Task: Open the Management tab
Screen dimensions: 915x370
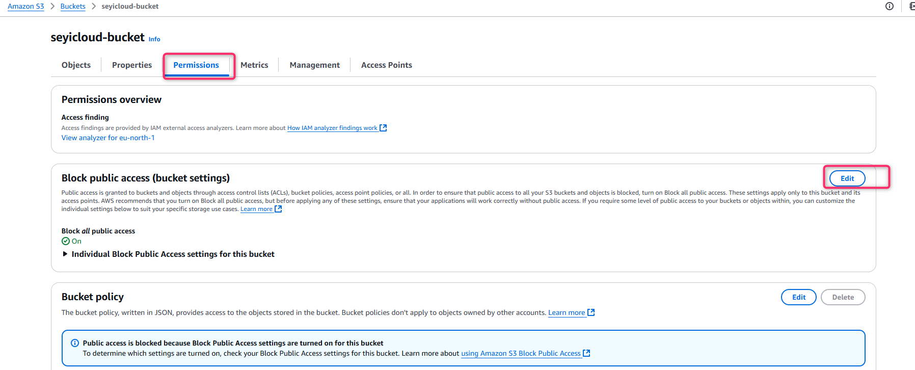Action: pos(314,65)
